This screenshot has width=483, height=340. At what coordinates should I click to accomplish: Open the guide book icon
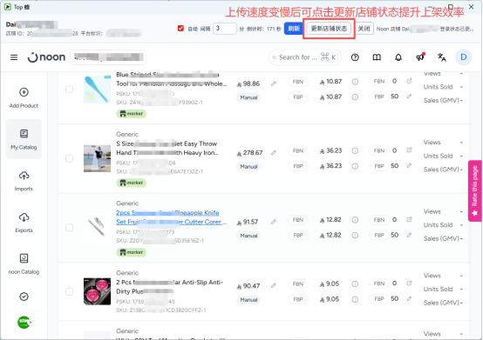(377, 57)
